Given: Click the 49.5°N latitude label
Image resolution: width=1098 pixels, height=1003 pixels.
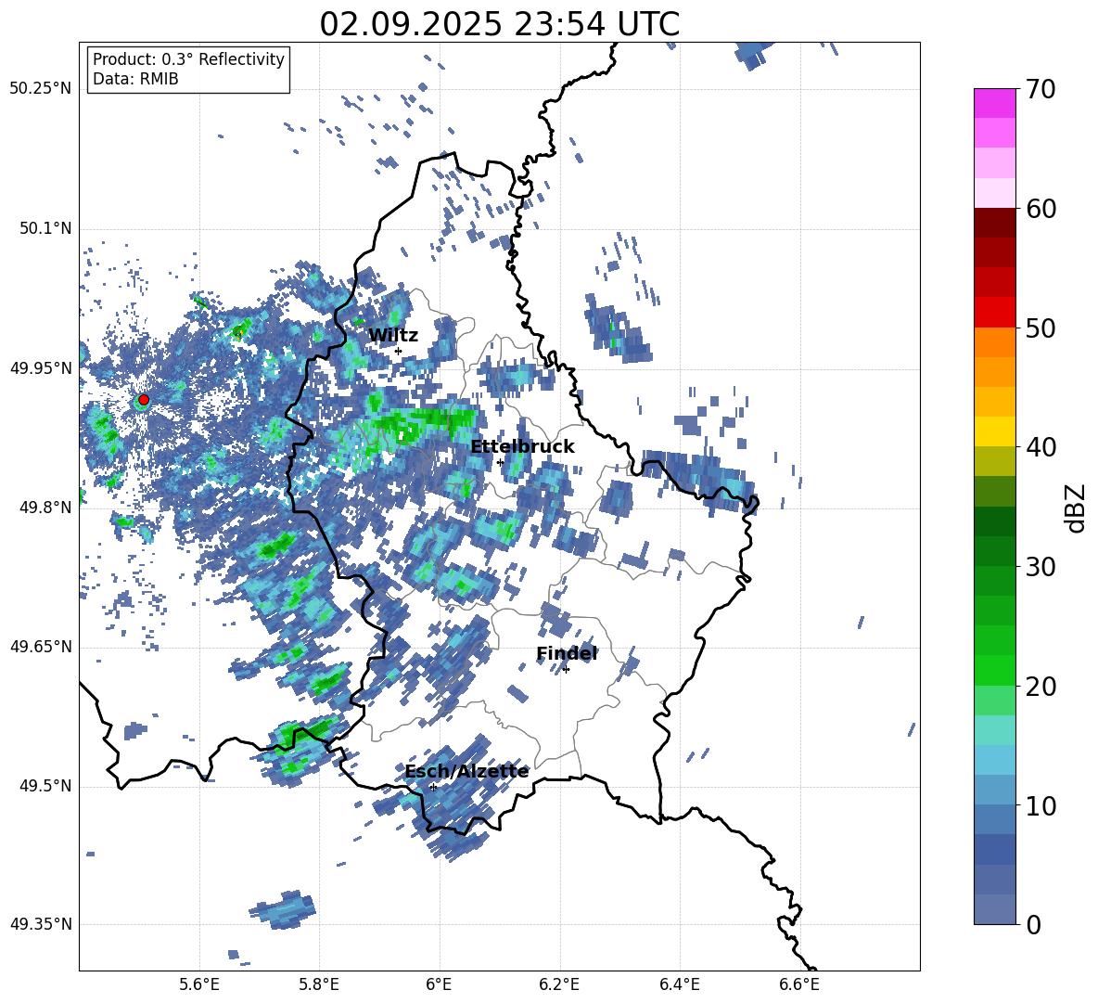Looking at the screenshot, I should (x=46, y=786).
